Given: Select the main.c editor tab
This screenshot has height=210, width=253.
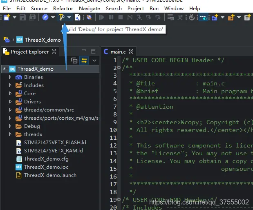Looking at the screenshot, I should [x=118, y=52].
